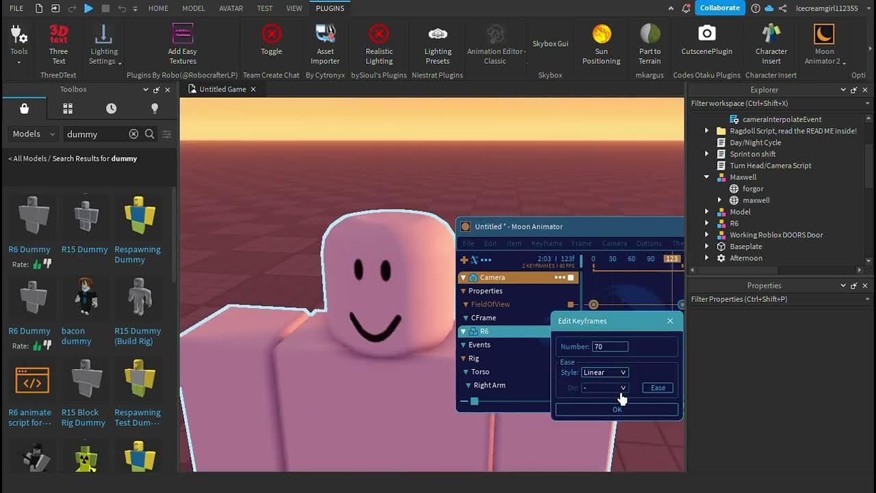The image size is (876, 493).
Task: Open Lighting Presets plugin
Action: coord(438,44)
